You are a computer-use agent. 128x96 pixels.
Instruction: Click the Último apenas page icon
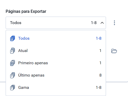13,75
